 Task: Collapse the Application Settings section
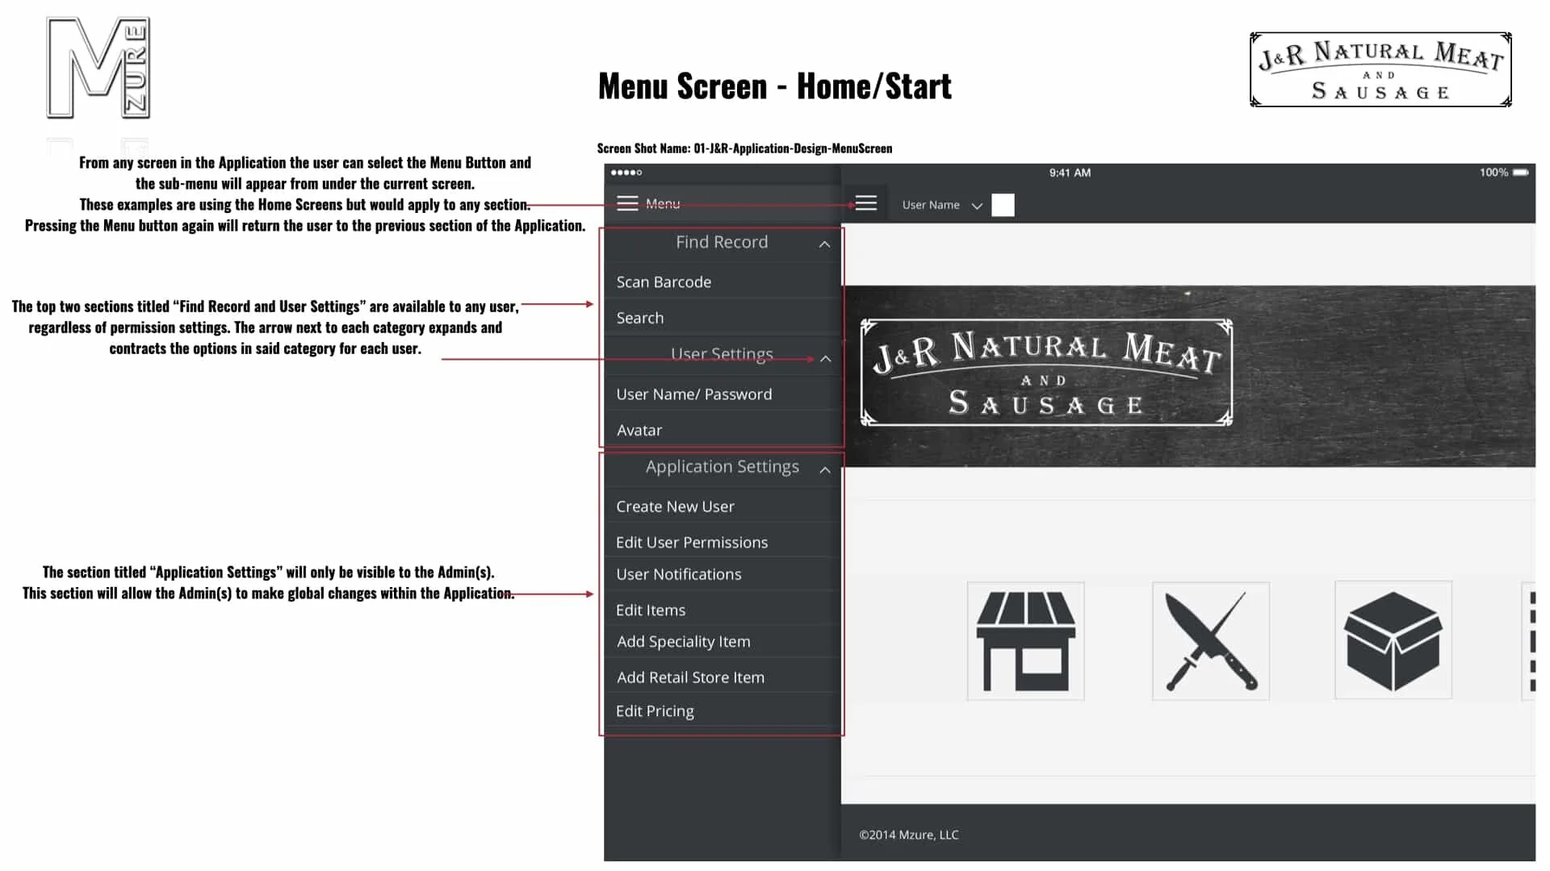(x=825, y=469)
